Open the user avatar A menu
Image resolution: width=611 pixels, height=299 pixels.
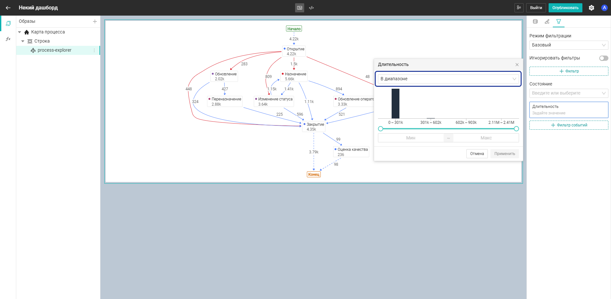pos(604,8)
